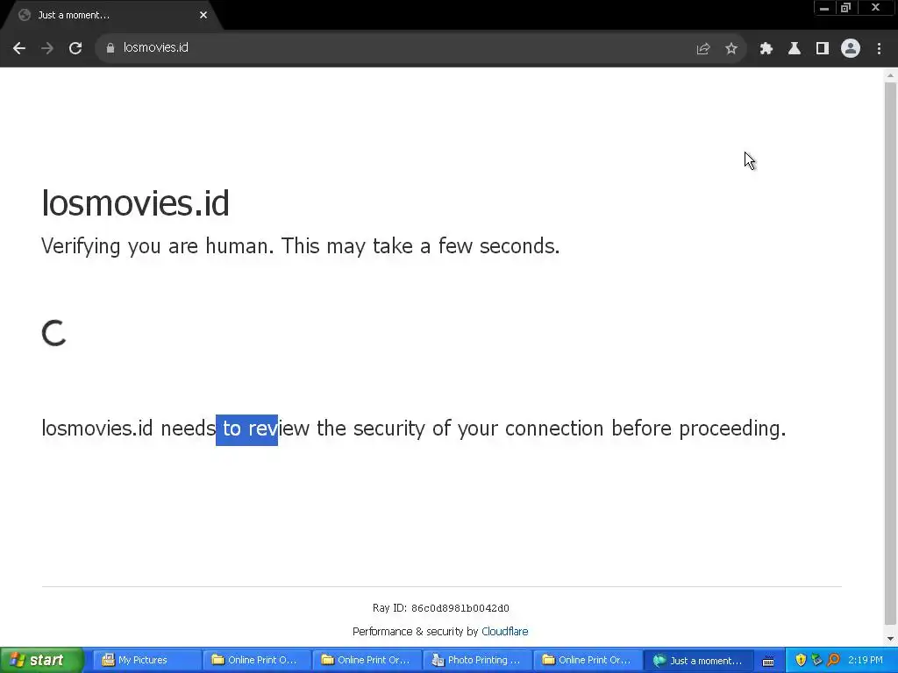Click the 2:19 PM system clock
The width and height of the screenshot is (898, 673).
(x=866, y=660)
